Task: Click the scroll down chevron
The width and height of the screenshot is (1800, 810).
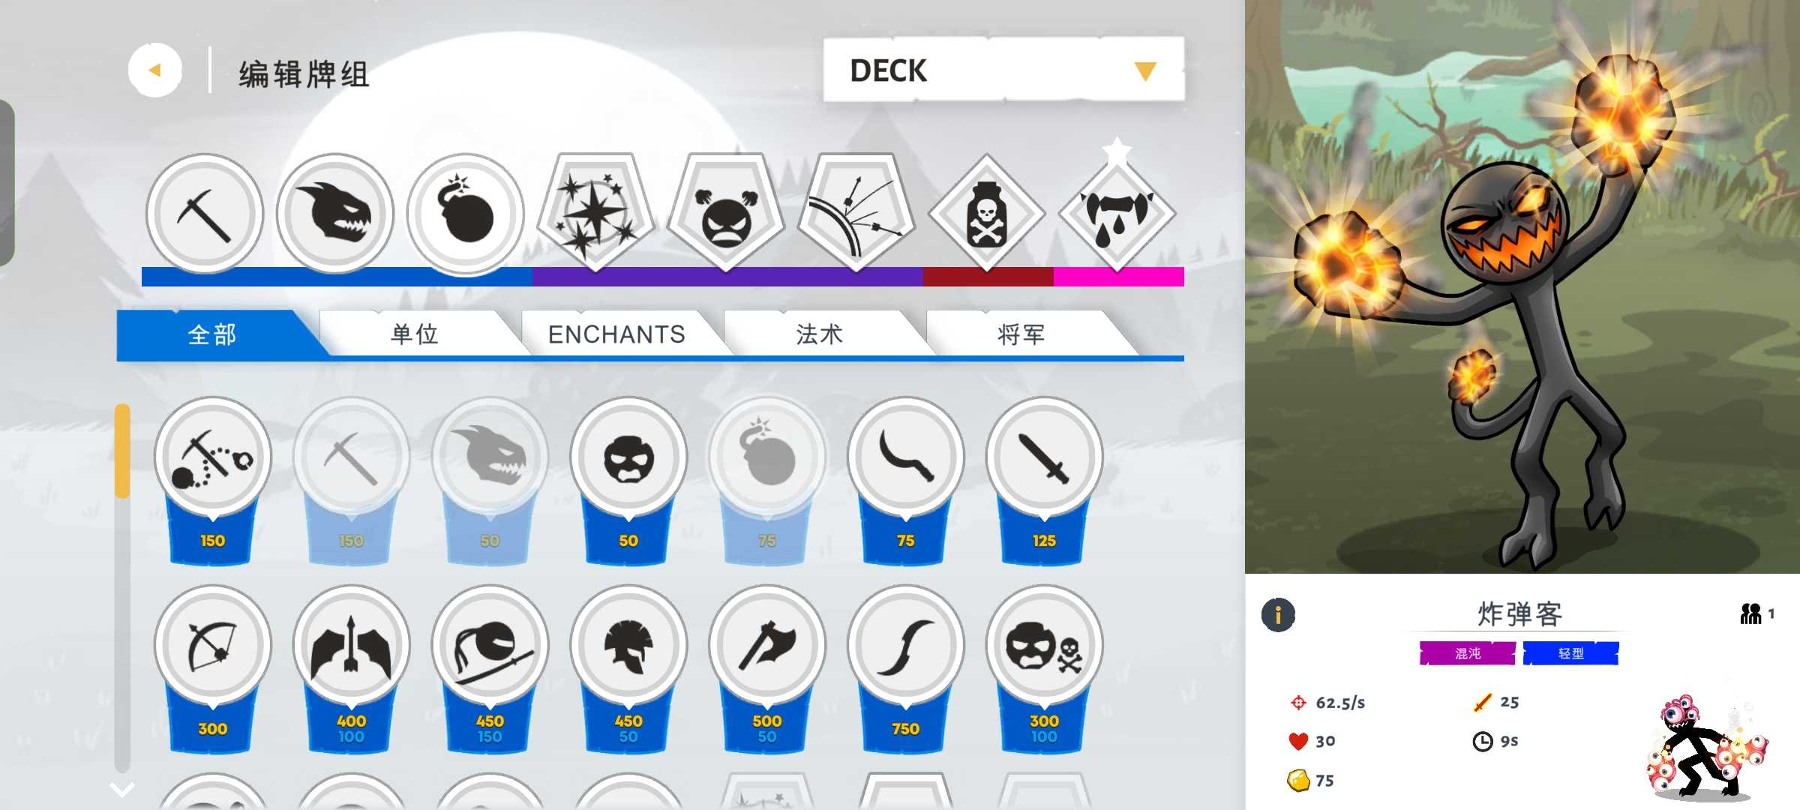Action: (x=122, y=789)
